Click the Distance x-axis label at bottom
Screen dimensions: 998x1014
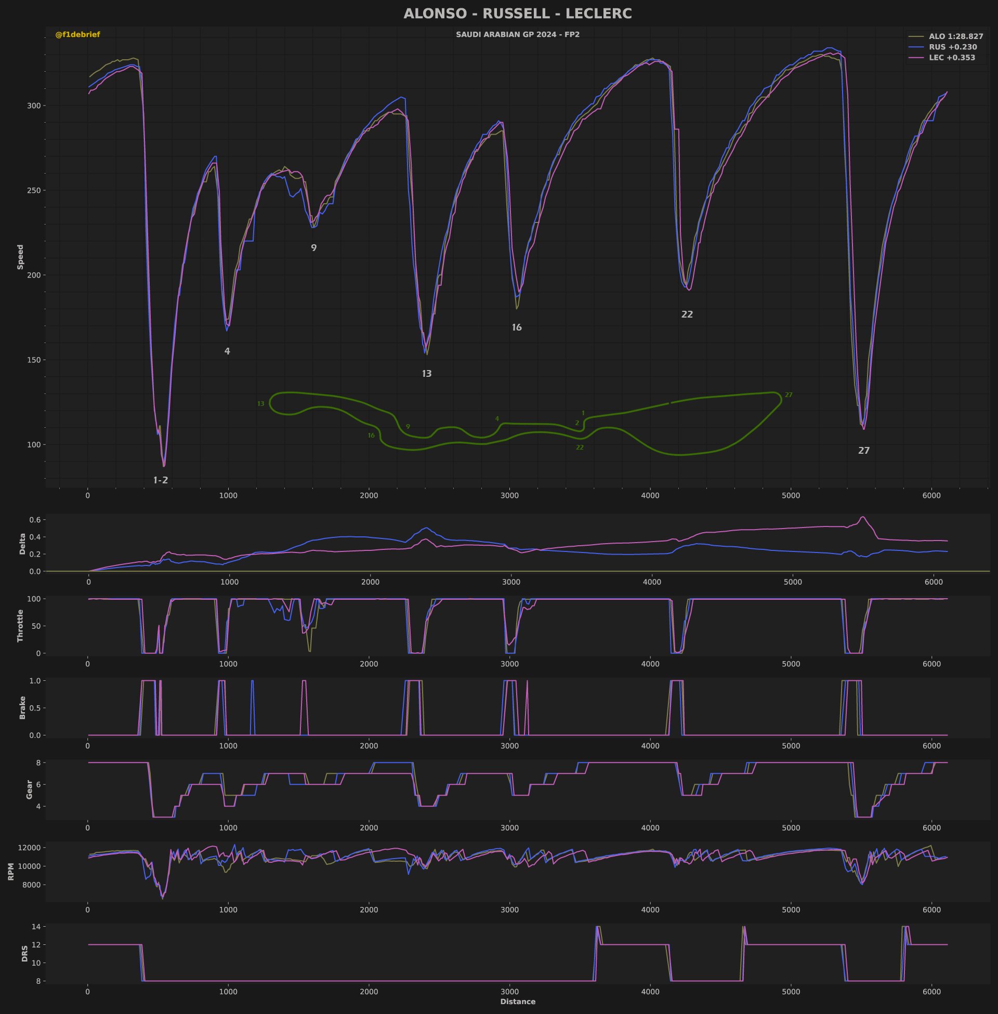[517, 1002]
